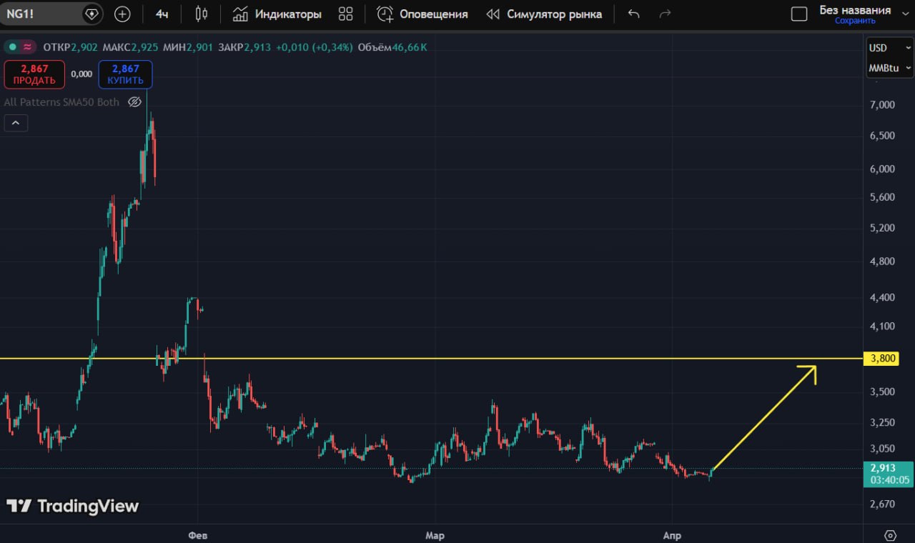This screenshot has height=543, width=915.
Task: Redo the chart action
Action: [x=665, y=14]
